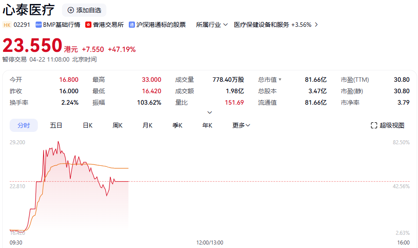This screenshot has height=248, width=418.
Task: Switch to the 周K tab
Action: pos(117,125)
